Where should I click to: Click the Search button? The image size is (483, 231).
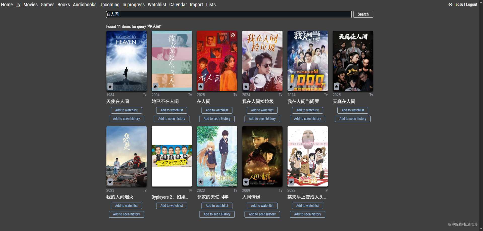[x=363, y=14]
